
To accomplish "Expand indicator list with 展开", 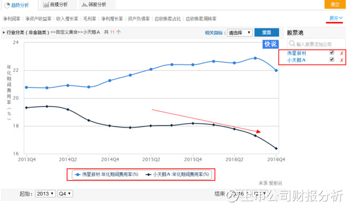I will click(x=336, y=18).
